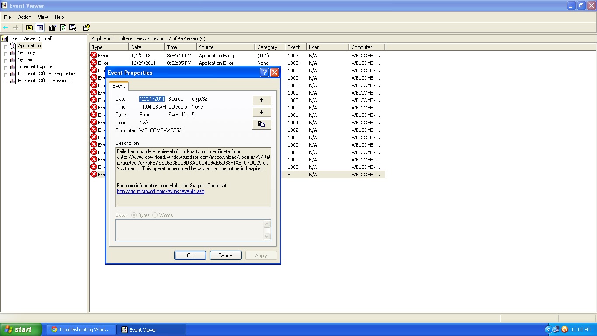
Task: Open Properties from the toolbar icon
Action: 53,28
